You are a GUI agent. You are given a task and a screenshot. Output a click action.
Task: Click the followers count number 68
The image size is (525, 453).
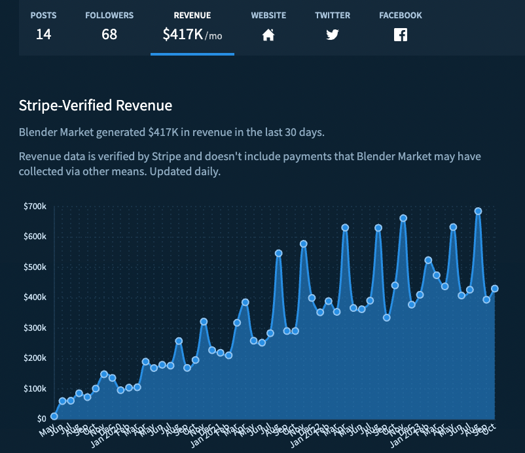[x=109, y=35]
